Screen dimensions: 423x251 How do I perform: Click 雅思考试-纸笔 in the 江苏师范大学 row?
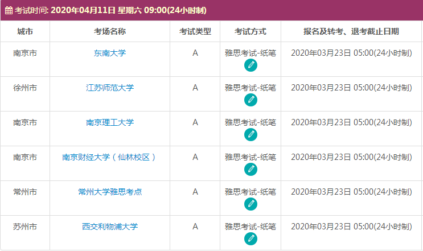(250, 88)
